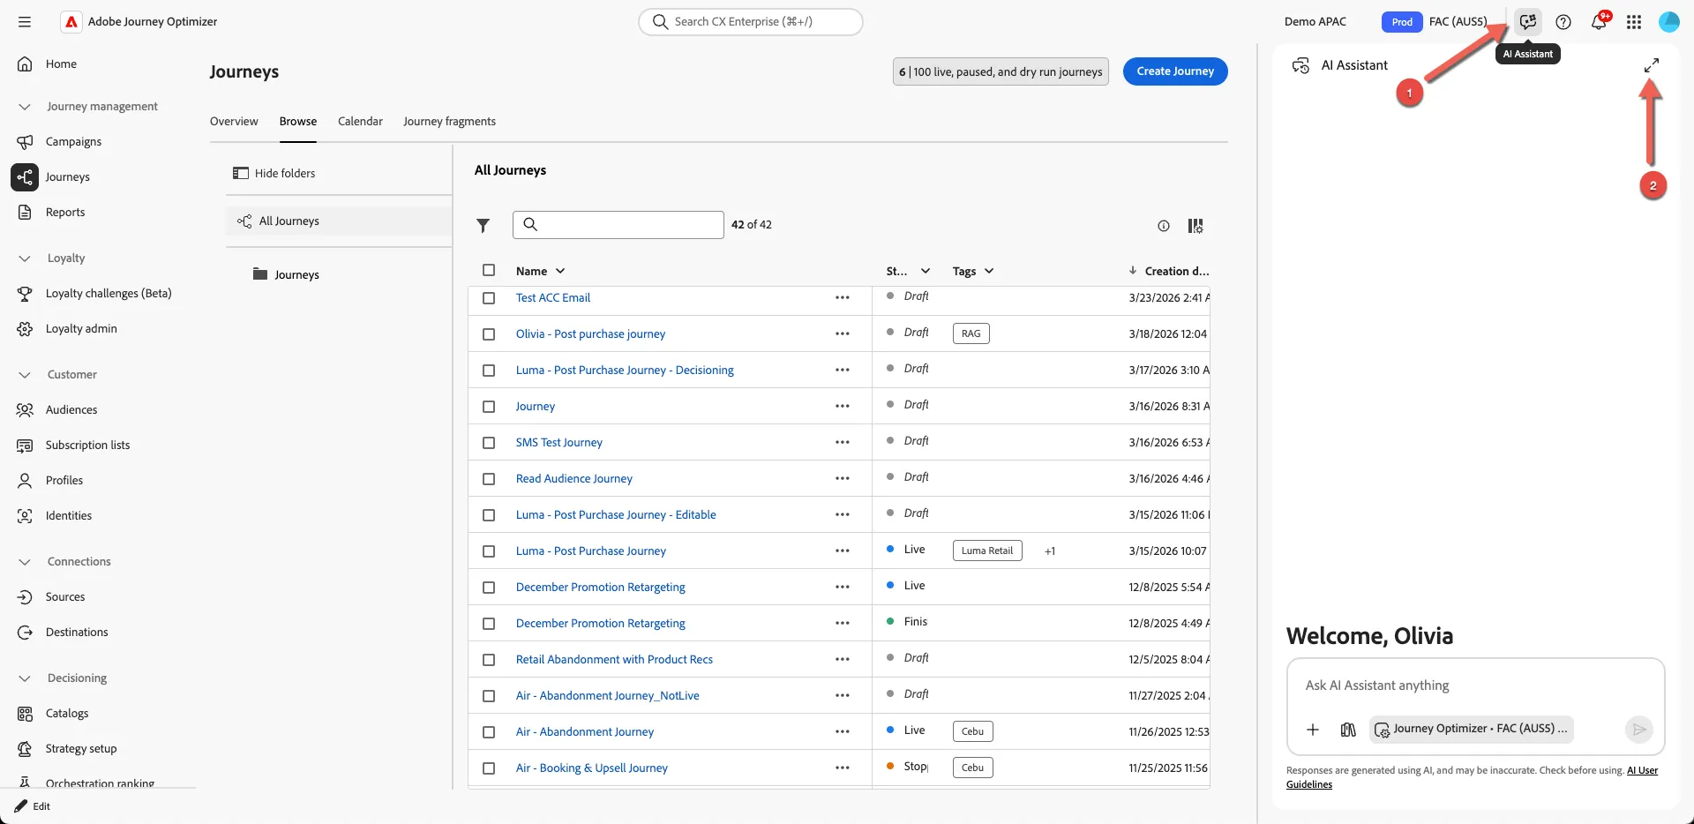Click the plus icon in AI Assistant prompt
This screenshot has height=824, width=1694.
(x=1313, y=730)
